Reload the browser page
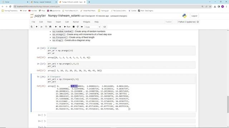Screen dimensions: 229x128 pyautogui.click(x=10, y=6)
